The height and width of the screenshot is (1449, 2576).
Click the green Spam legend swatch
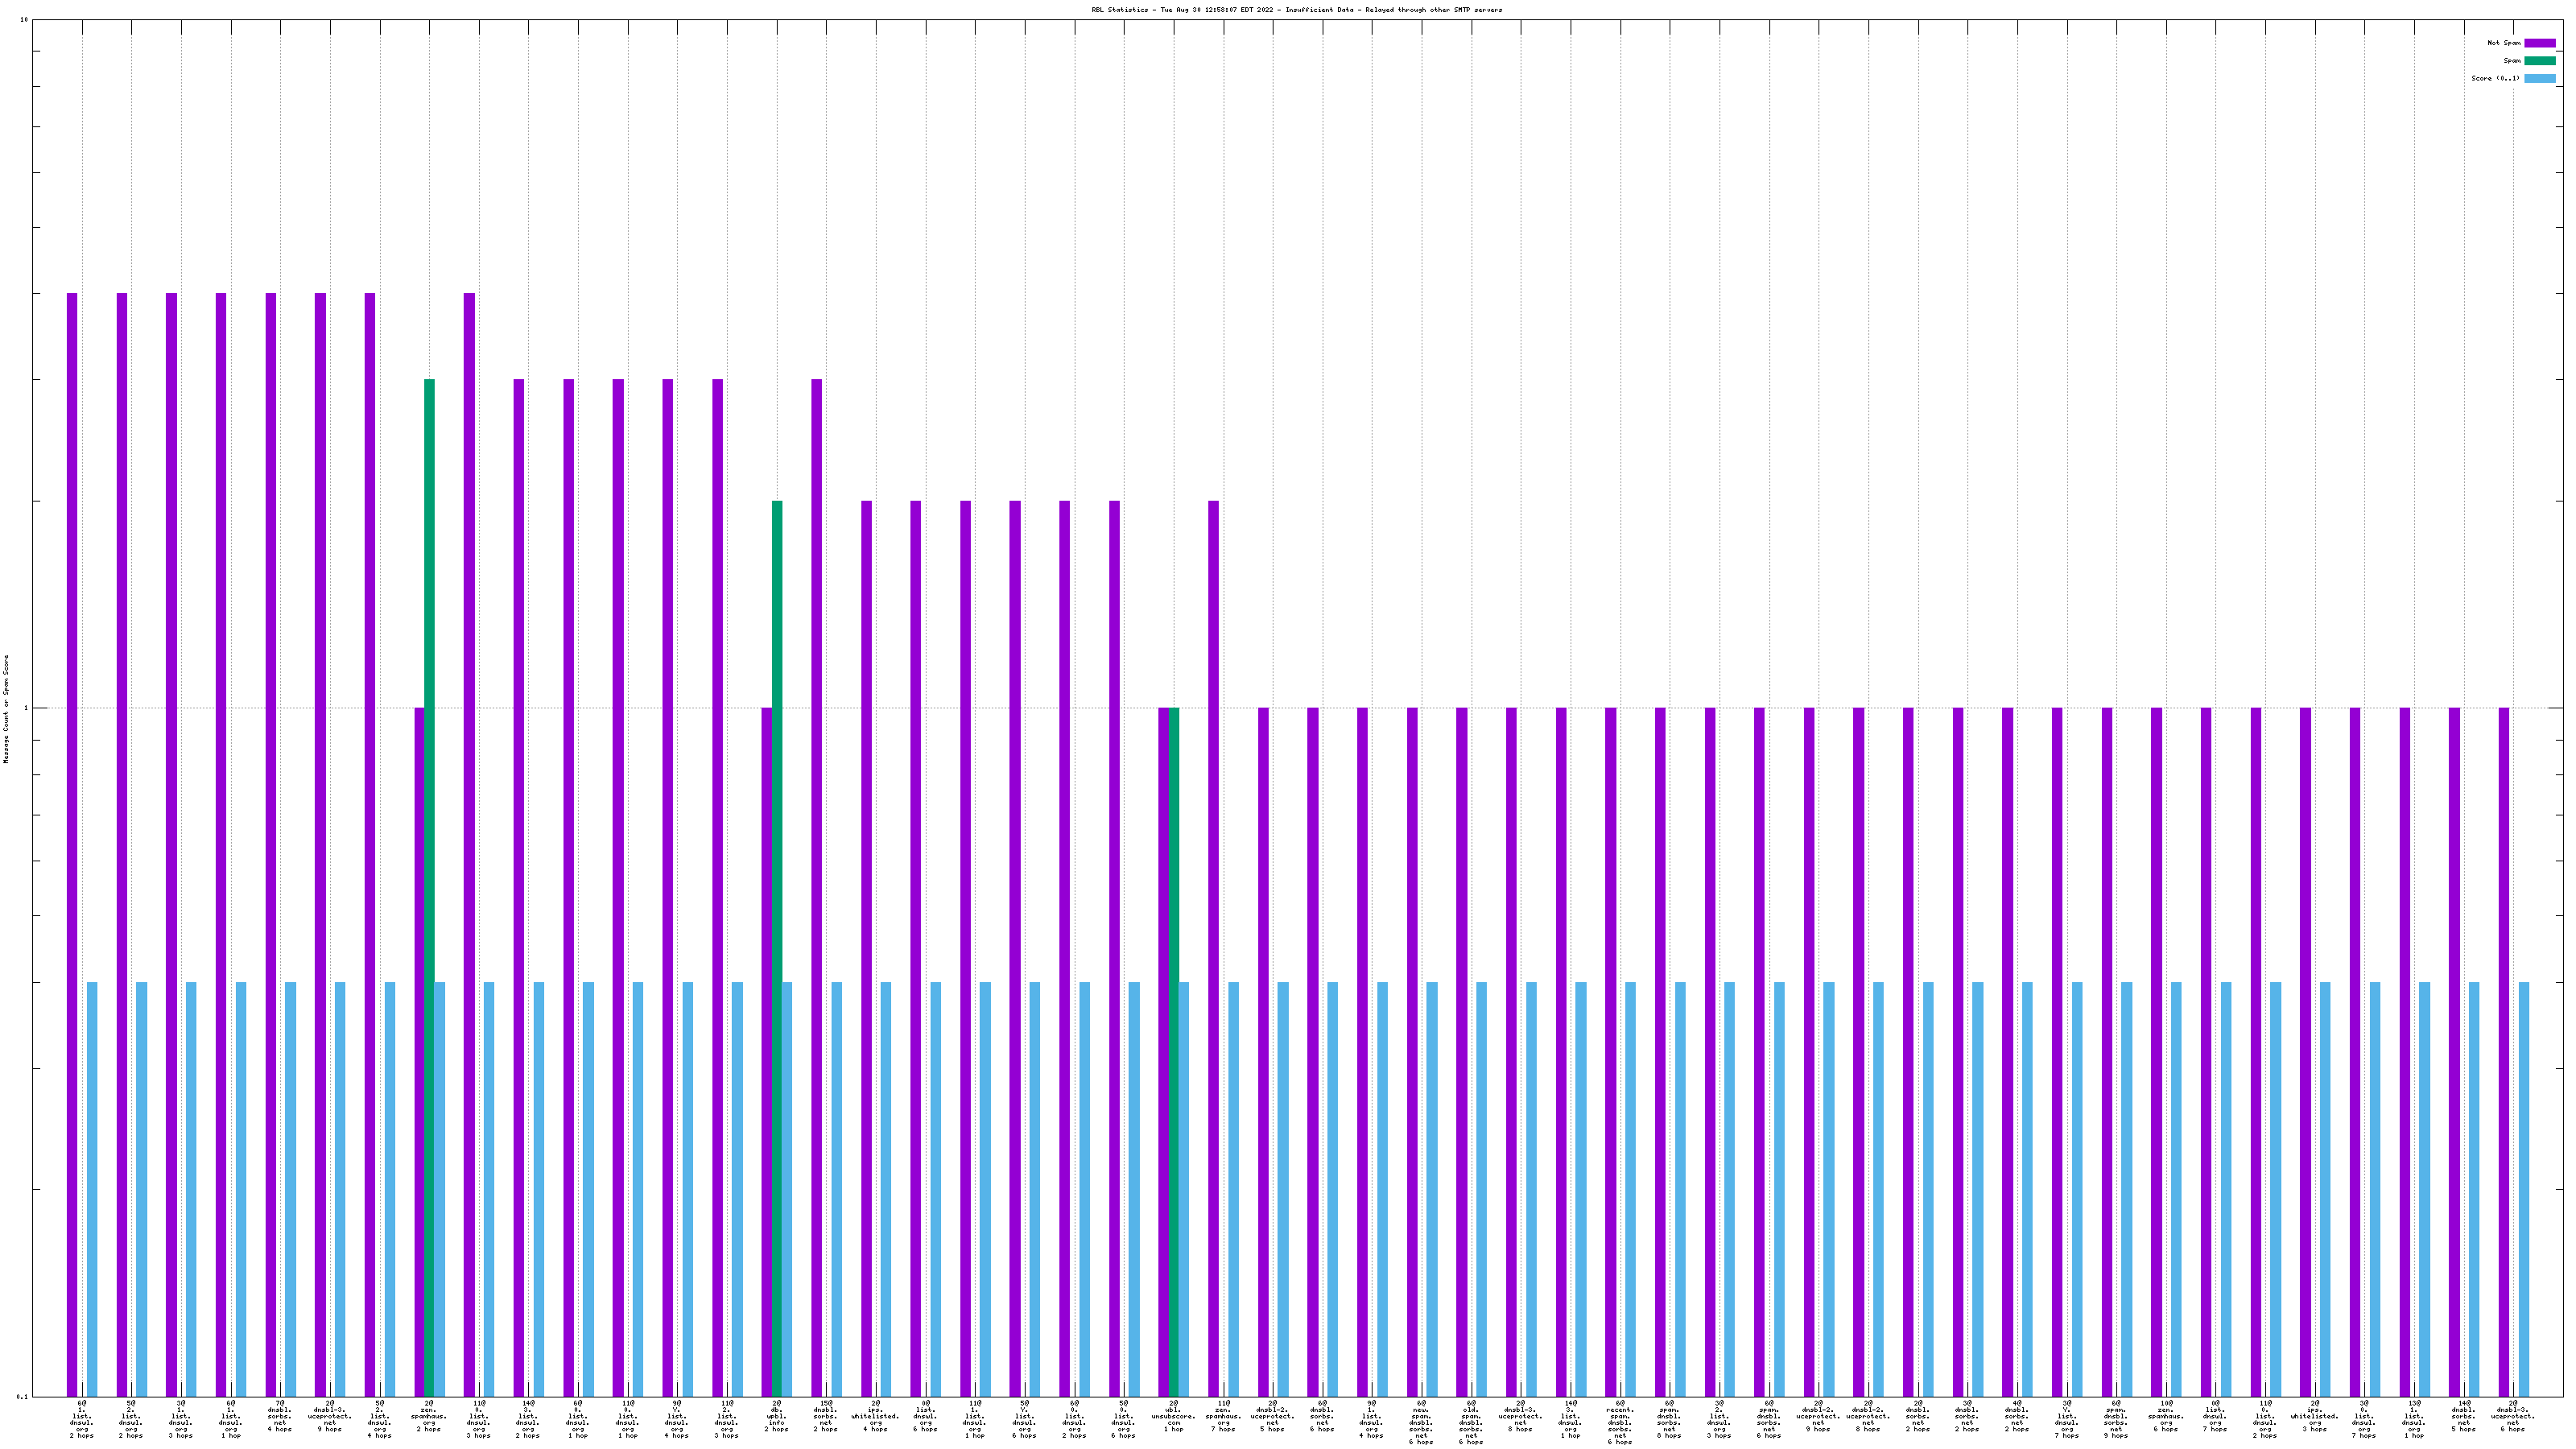2539,61
